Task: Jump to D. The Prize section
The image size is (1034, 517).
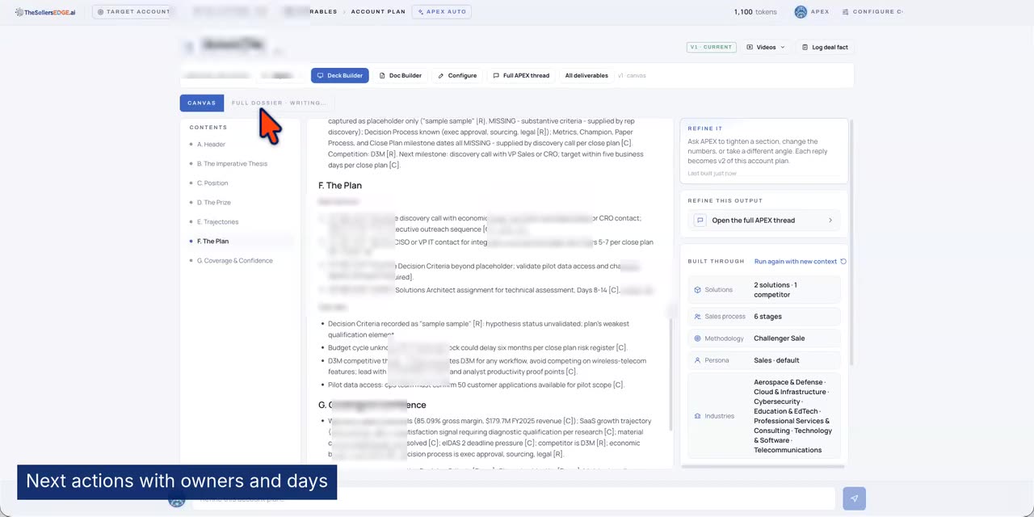Action: coord(213,202)
